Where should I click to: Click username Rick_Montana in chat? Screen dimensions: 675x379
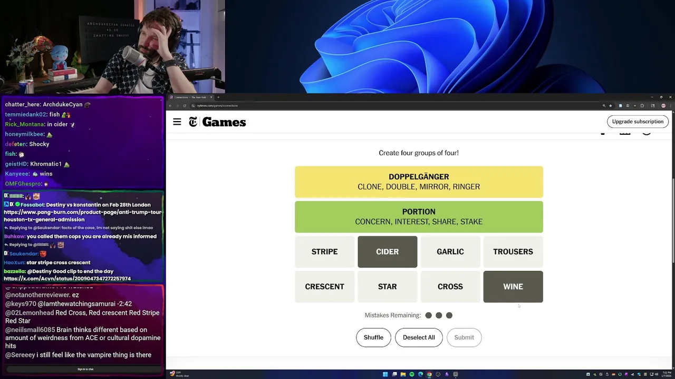point(24,124)
